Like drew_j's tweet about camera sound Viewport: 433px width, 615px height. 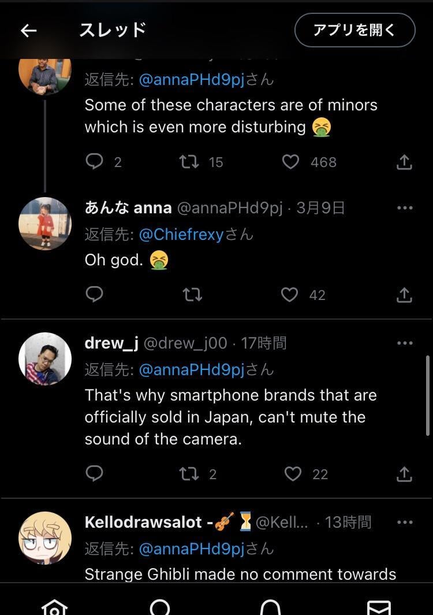point(293,474)
